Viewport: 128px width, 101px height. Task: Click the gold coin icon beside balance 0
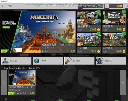(x=121, y=6)
